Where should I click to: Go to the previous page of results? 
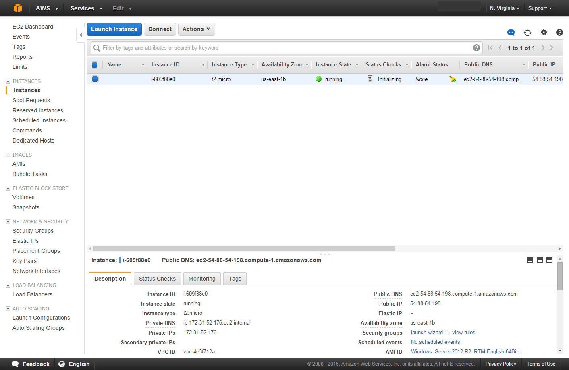(x=500, y=48)
